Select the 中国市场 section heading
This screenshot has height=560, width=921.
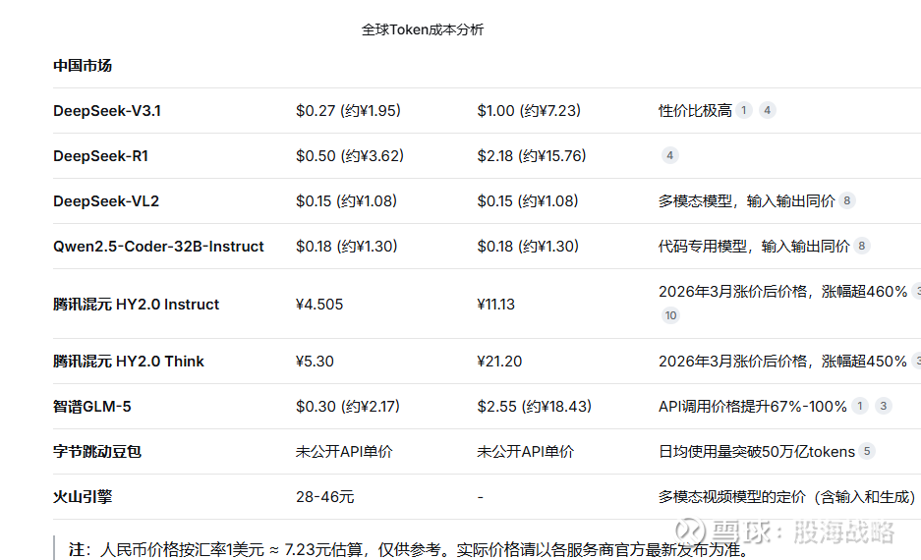pyautogui.click(x=83, y=66)
